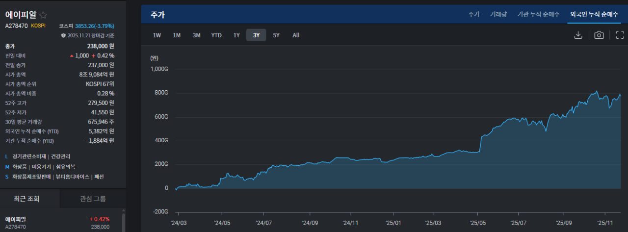Expand chart to fullscreen
This screenshot has height=232, width=628.
tap(620, 35)
